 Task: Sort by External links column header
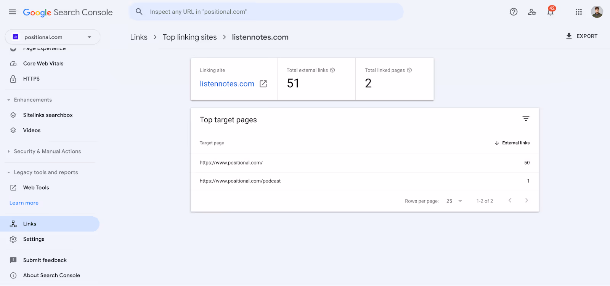(x=516, y=143)
